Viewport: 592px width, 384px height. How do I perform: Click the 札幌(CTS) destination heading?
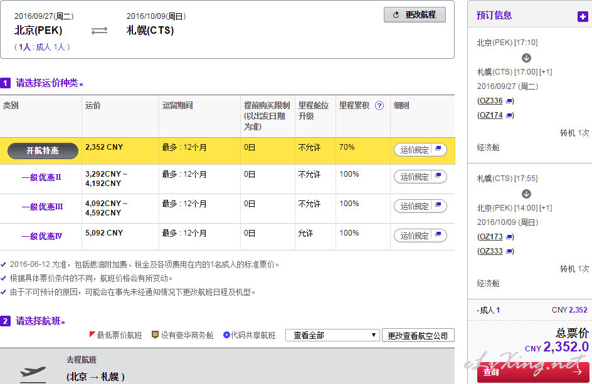[x=151, y=30]
